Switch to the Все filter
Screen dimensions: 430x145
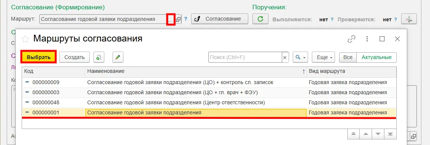348,57
